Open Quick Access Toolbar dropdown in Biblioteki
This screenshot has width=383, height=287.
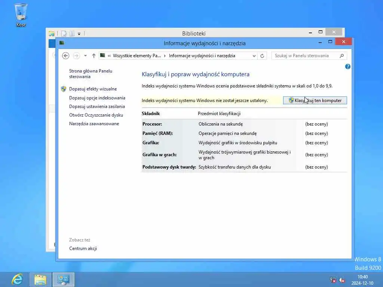tap(79, 34)
